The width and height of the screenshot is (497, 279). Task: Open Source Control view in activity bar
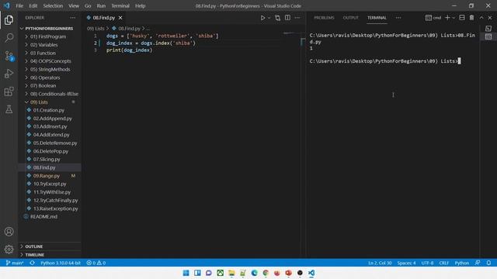coord(9,56)
